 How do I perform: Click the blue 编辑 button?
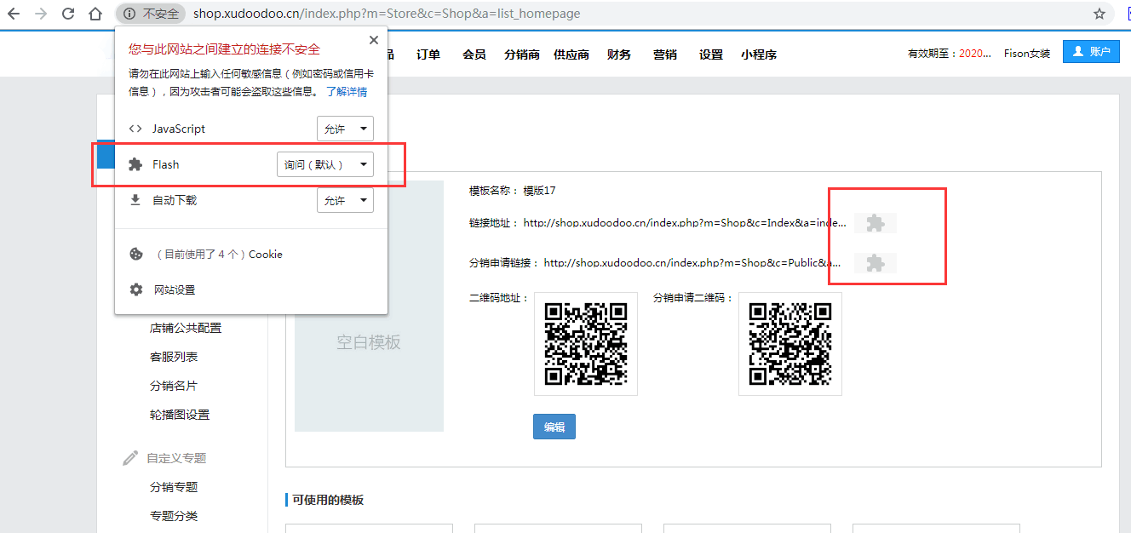[554, 427]
